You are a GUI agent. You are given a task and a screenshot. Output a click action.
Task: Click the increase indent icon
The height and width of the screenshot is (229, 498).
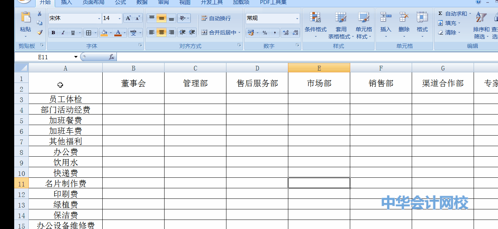point(192,32)
